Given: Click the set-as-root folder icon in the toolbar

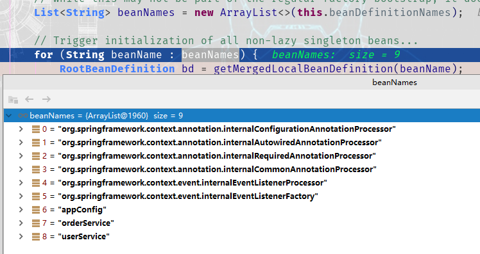Looking at the screenshot, I should 13,100.
